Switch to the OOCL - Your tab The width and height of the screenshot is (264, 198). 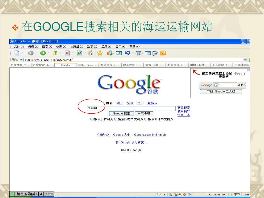click(88, 65)
